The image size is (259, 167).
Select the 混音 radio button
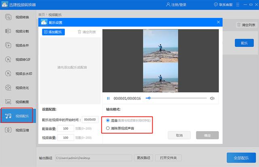coord(108,120)
